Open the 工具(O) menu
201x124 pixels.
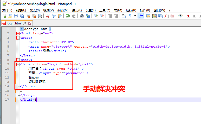105,10
